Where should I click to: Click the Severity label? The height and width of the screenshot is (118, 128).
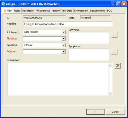coord(12,45)
